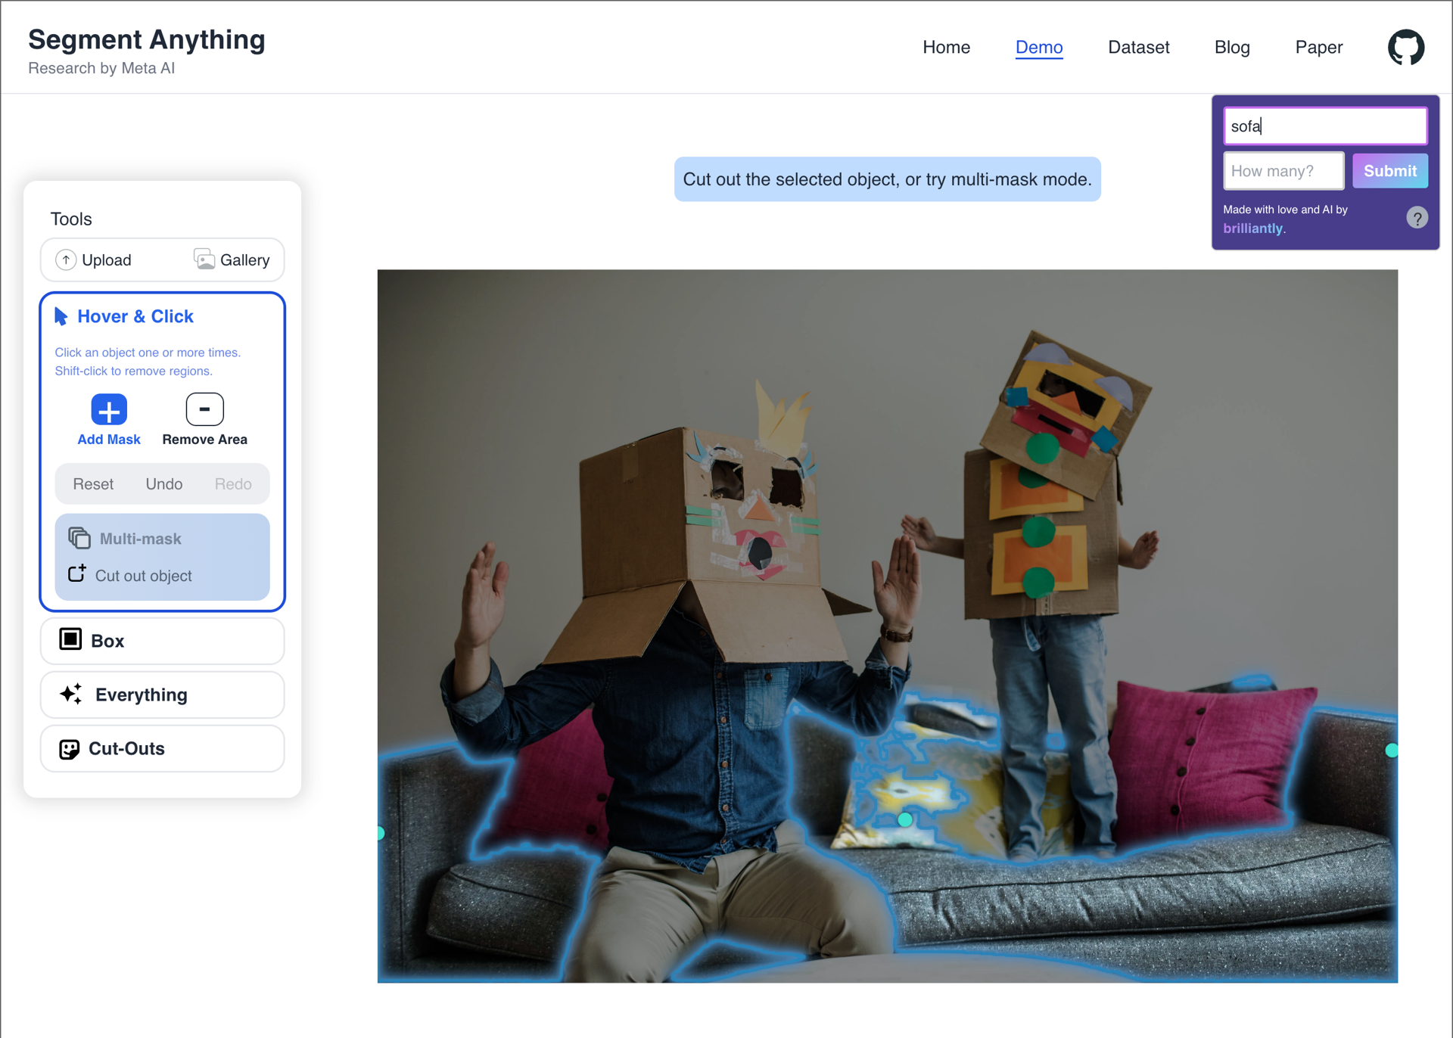Click the mask point at sofa's left edge
This screenshot has height=1038, width=1453.
coord(381,833)
